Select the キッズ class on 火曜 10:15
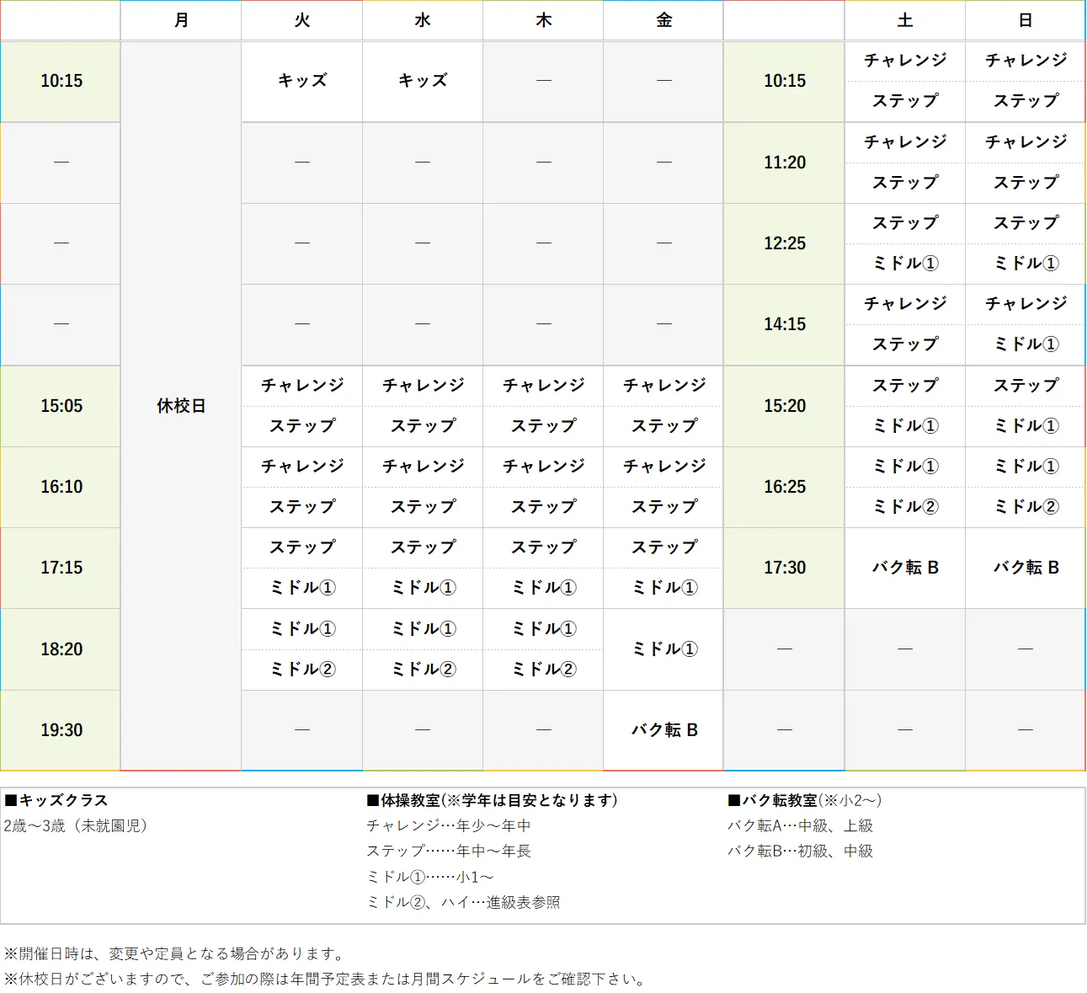This screenshot has width=1087, height=993. point(301,81)
